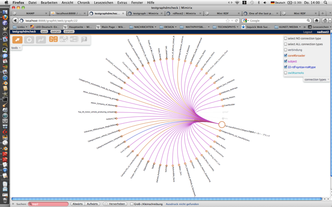Check 'select NO connection type' box
The image size is (332, 207).
[x=285, y=38]
